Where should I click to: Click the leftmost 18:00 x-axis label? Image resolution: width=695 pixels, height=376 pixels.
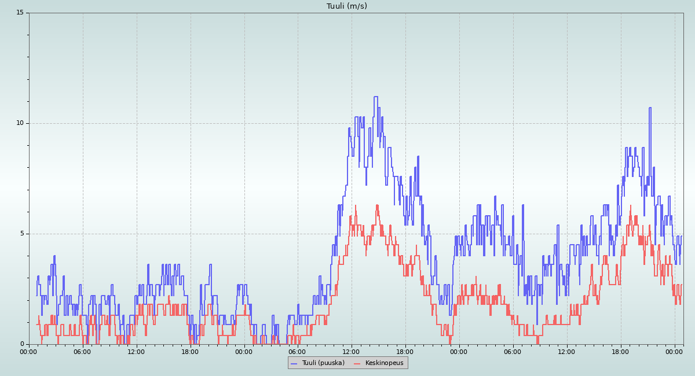[191, 351]
